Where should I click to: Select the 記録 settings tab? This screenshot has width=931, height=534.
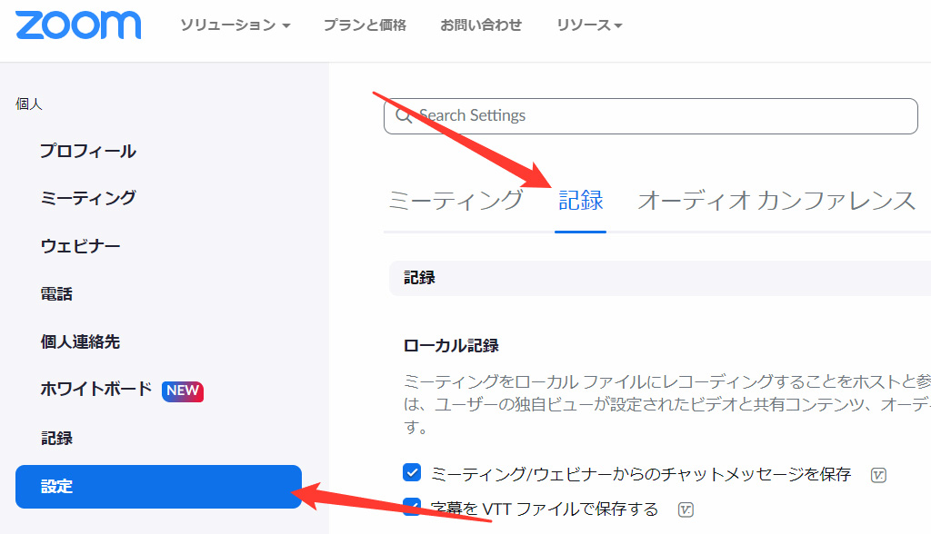point(580,201)
